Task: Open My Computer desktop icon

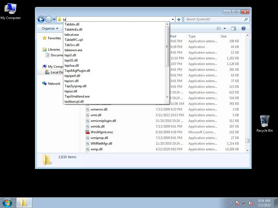Action: tap(11, 11)
